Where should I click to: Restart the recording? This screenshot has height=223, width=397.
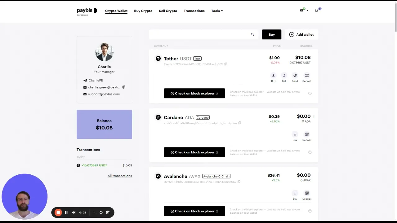(x=101, y=212)
